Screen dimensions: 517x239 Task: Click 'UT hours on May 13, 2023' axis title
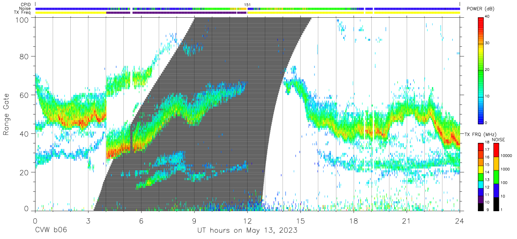pos(248,230)
